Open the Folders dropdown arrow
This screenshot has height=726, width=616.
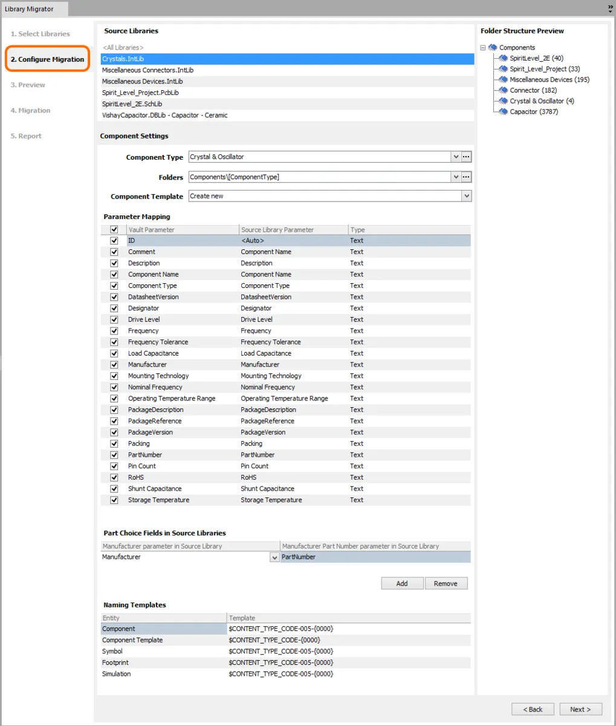(456, 177)
